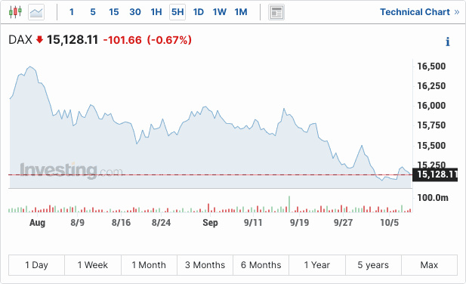Click the 15,750 axis label
This screenshot has height=284, width=466.
click(431, 125)
